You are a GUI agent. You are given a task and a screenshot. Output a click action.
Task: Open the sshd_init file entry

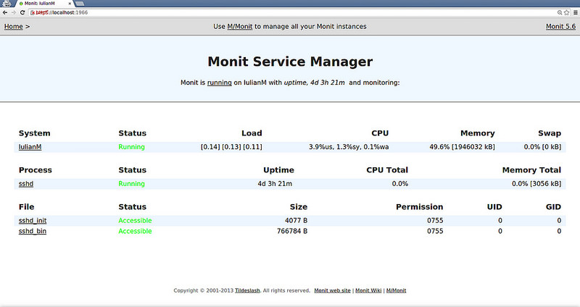click(x=32, y=220)
